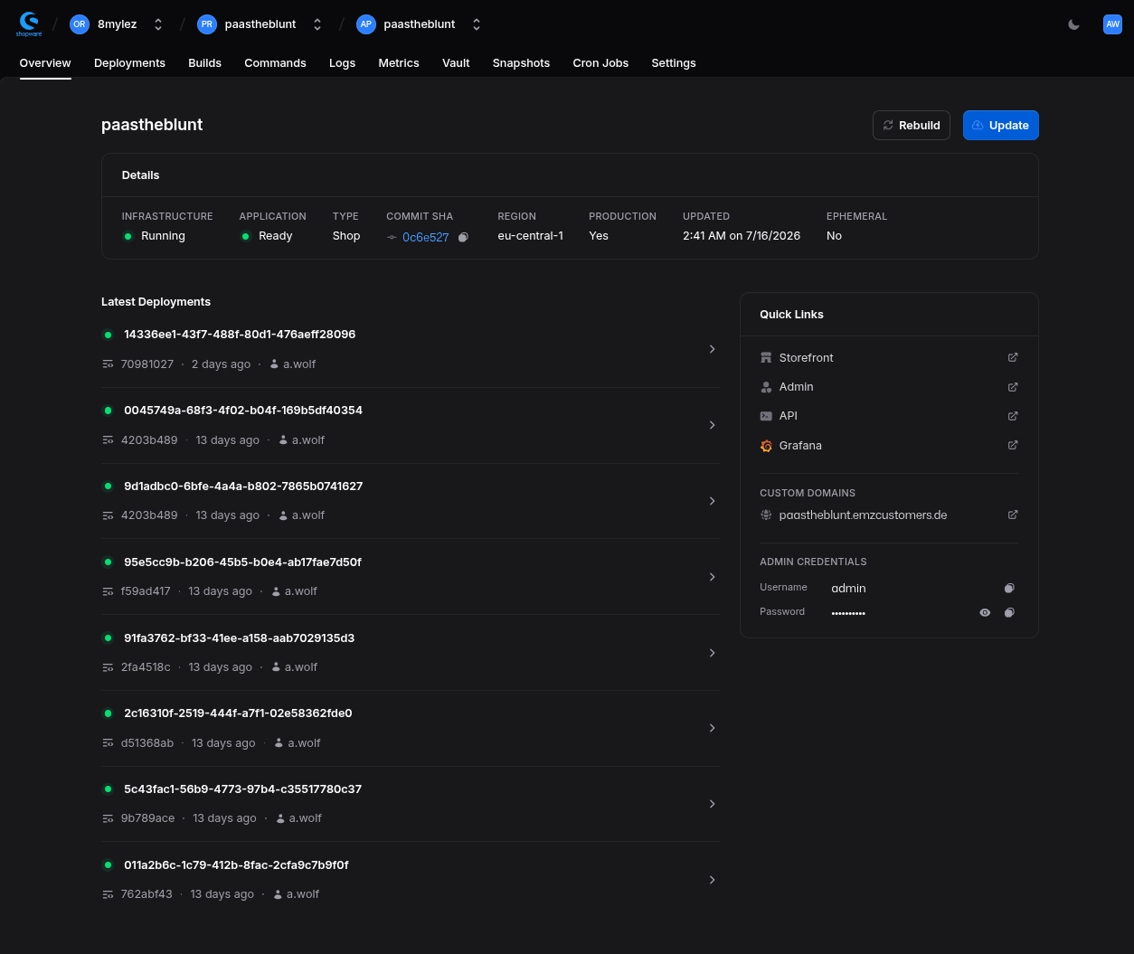1134x954 pixels.
Task: Open custom domain external link icon
Action: pyautogui.click(x=1013, y=515)
